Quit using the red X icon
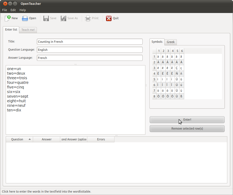 (x=109, y=18)
